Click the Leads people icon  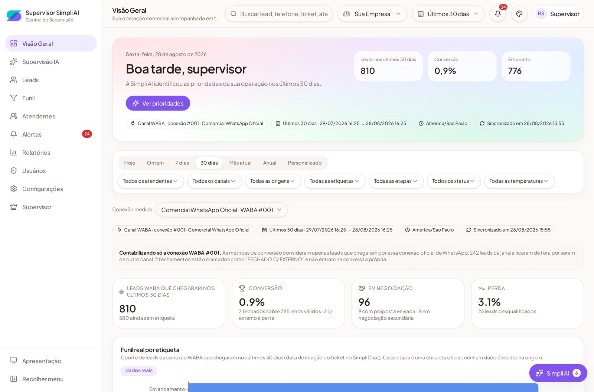click(14, 80)
